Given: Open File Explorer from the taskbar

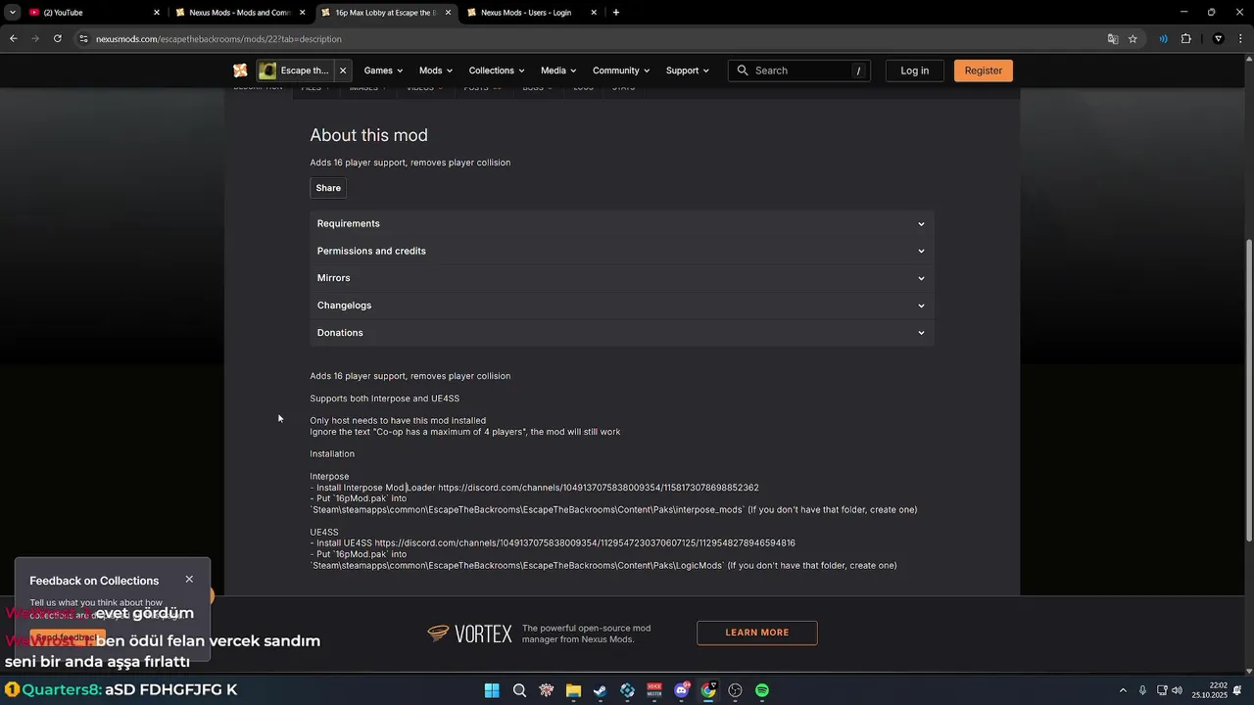Looking at the screenshot, I should click(573, 690).
